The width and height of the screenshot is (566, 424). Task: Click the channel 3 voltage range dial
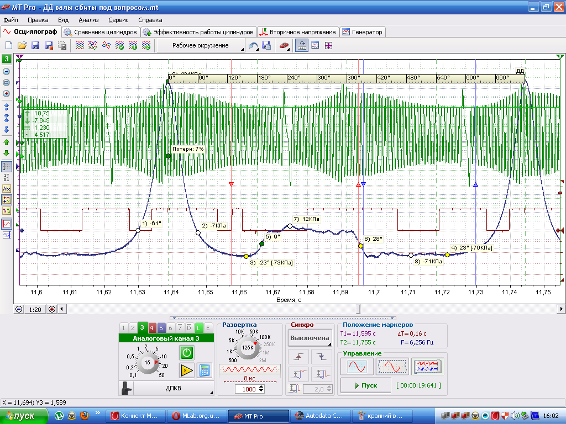click(147, 362)
